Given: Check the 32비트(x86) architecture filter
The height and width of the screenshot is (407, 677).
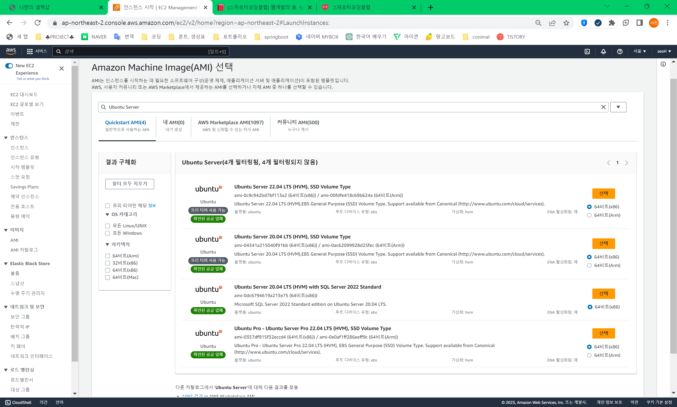Looking at the screenshot, I should pos(108,263).
